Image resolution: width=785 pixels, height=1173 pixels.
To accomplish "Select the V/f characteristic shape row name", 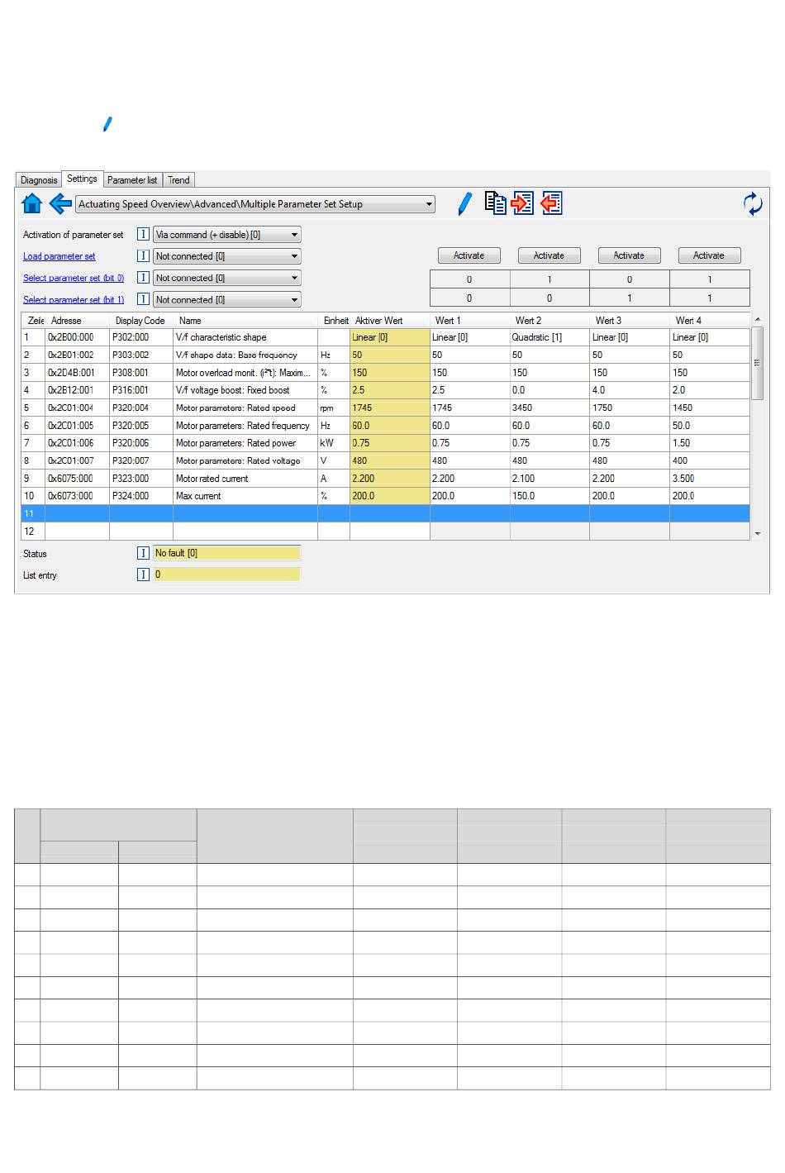I will pyautogui.click(x=245, y=337).
